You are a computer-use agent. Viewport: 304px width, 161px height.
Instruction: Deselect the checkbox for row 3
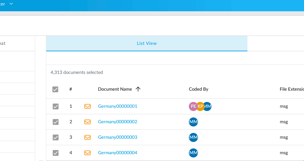coord(56,137)
